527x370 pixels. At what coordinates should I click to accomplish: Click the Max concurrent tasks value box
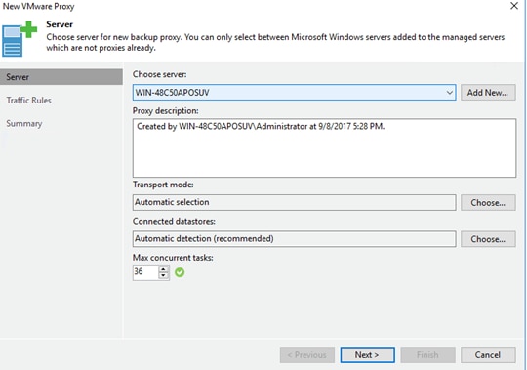[x=145, y=271]
